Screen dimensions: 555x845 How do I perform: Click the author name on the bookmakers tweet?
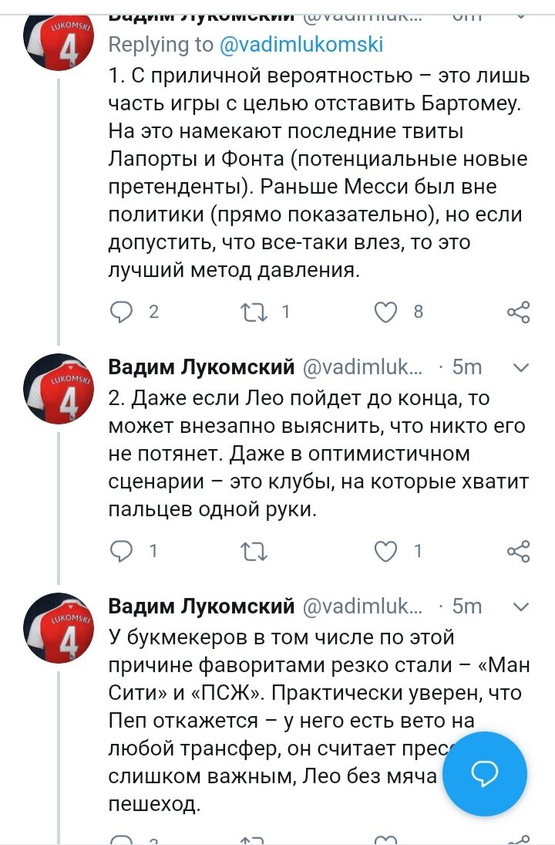(201, 607)
